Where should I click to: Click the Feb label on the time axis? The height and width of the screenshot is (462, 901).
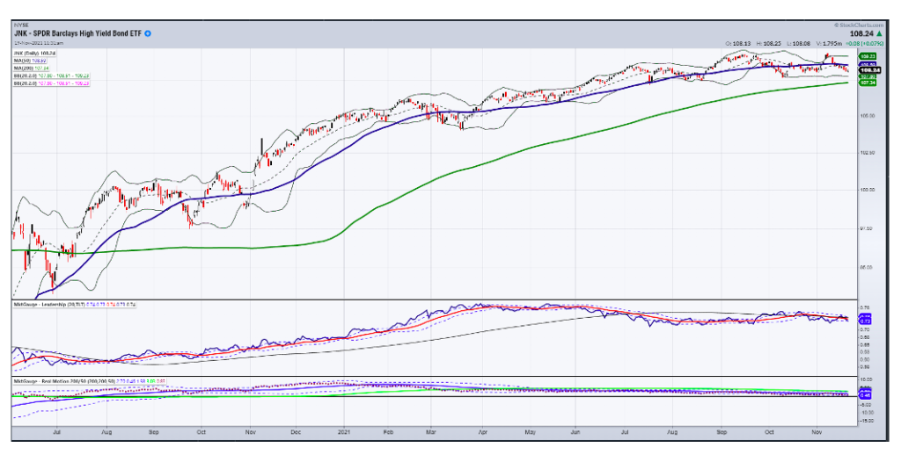point(388,431)
